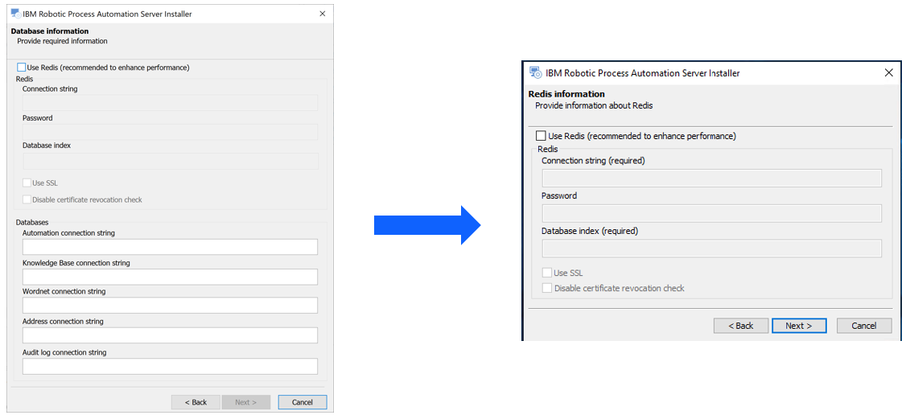This screenshot has height=419, width=906.
Task: Click Database index (required) field in Redis window
Action: [x=711, y=249]
